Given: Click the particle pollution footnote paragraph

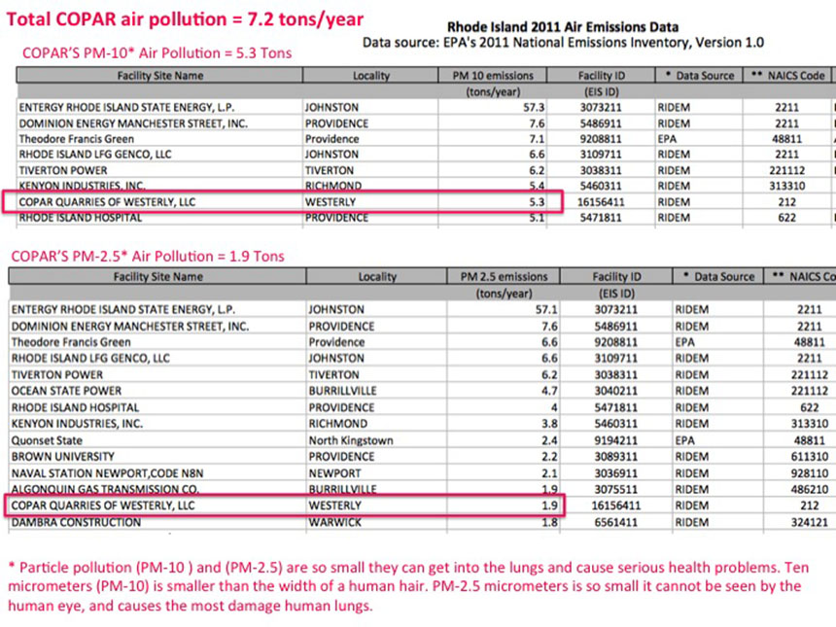Looking at the screenshot, I should (408, 586).
